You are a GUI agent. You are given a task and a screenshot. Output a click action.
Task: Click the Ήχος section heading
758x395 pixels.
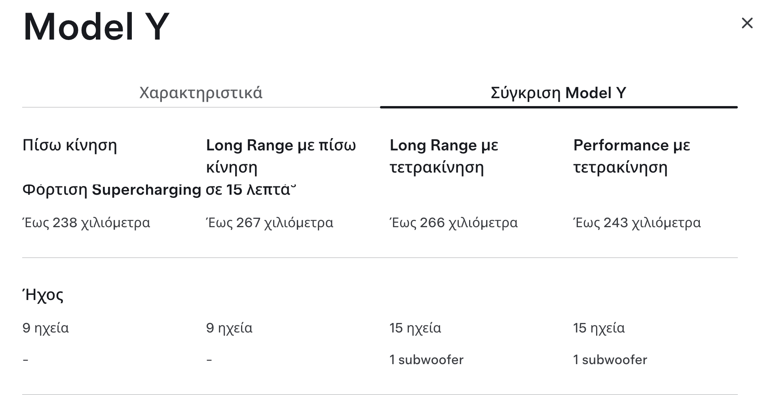coord(43,295)
